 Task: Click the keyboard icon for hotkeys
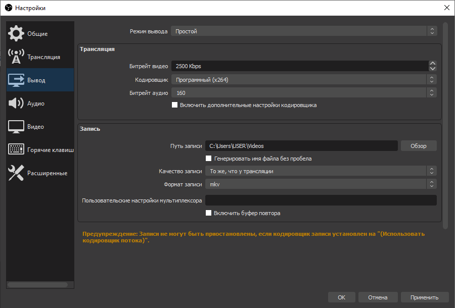pos(16,150)
